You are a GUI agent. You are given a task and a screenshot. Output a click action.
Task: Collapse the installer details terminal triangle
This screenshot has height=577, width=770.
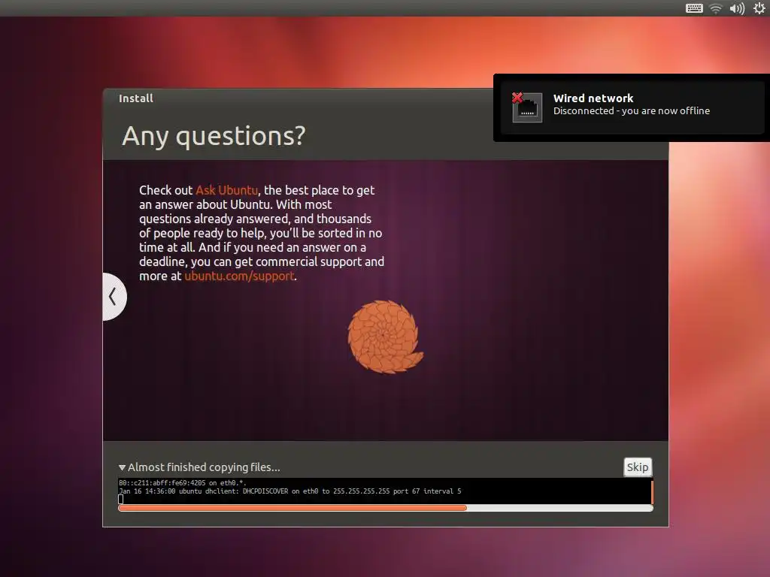122,467
